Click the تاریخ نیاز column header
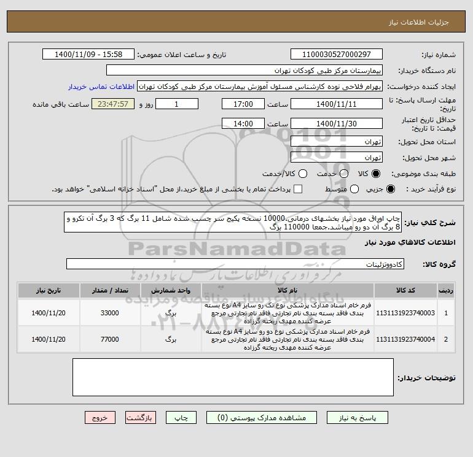The image size is (473, 457). [x=49, y=290]
